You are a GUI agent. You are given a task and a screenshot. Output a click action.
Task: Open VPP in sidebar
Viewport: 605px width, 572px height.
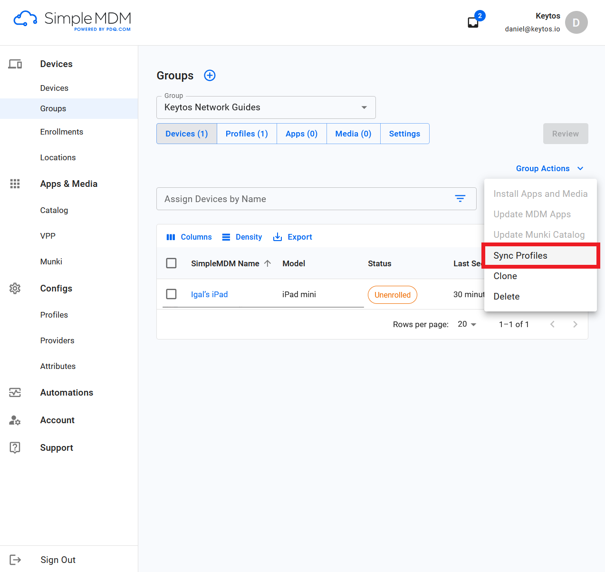coord(48,236)
